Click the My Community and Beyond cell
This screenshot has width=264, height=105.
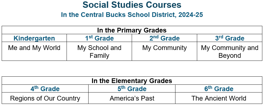[230, 52]
